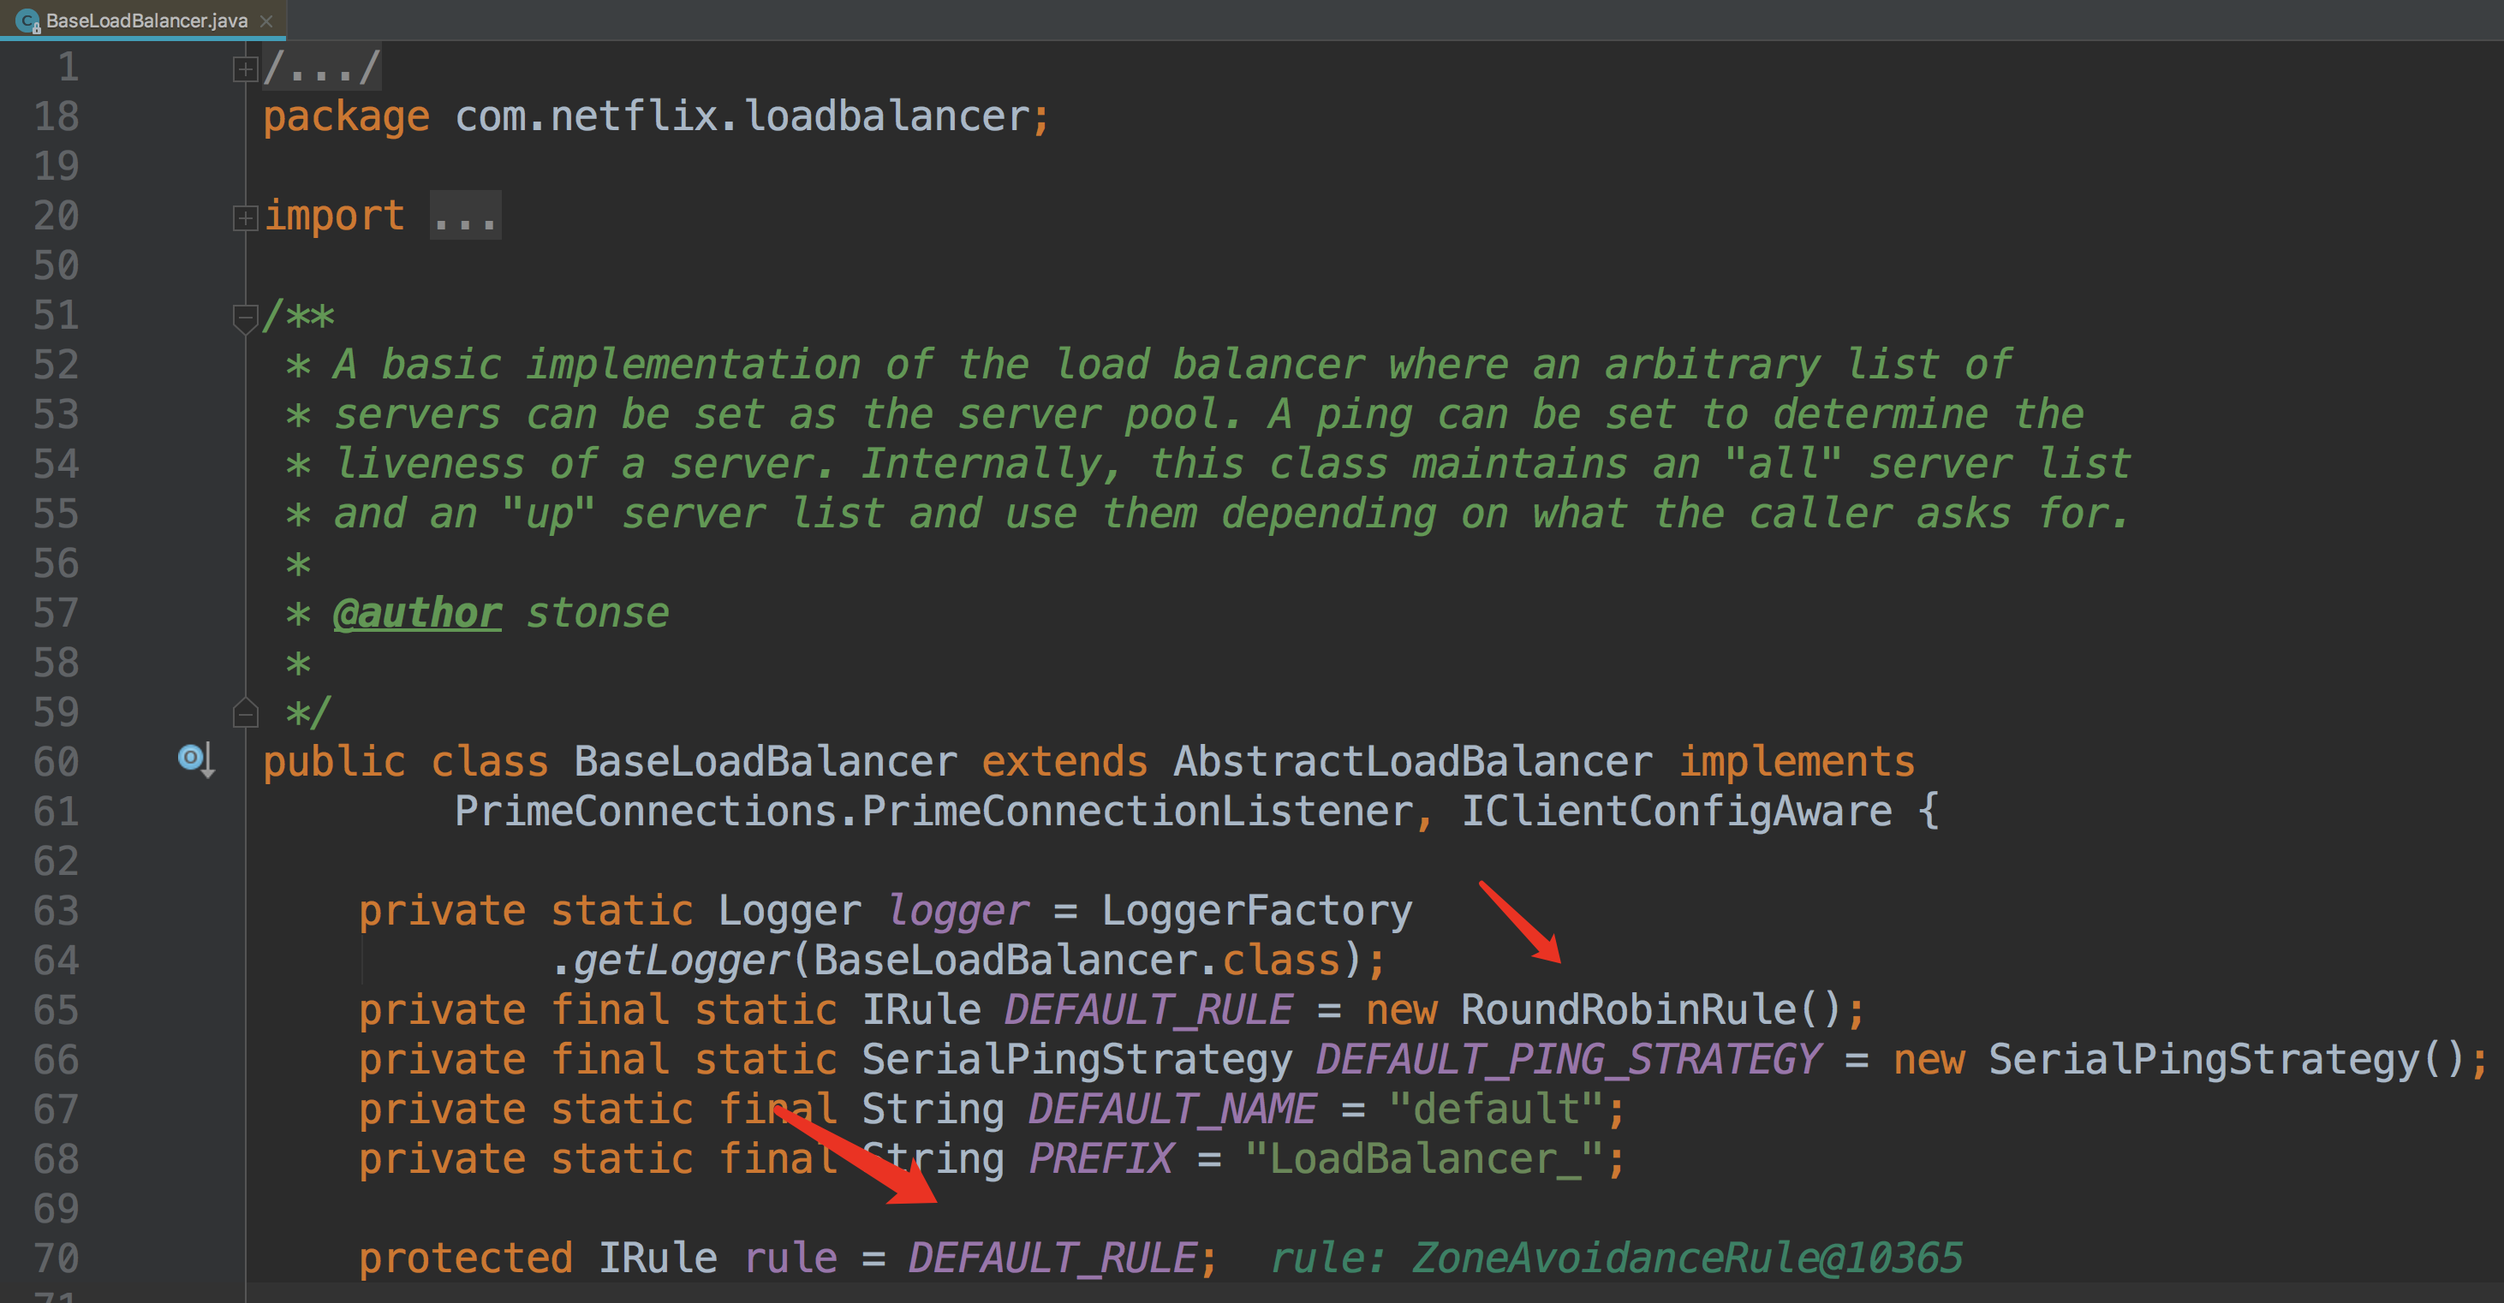Screen dimensions: 2504x1303
Task: Expand the folded import block at line 20
Action: pyautogui.click(x=244, y=217)
